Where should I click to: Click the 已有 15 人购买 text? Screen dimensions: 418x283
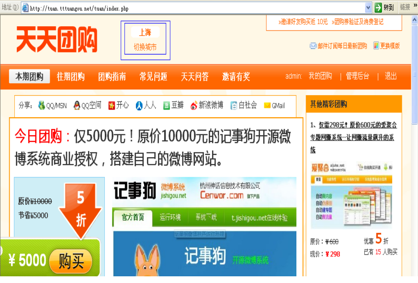(380, 252)
